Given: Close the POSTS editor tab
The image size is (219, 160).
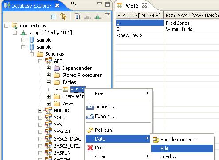Looking at the screenshot, I should tap(145, 5).
